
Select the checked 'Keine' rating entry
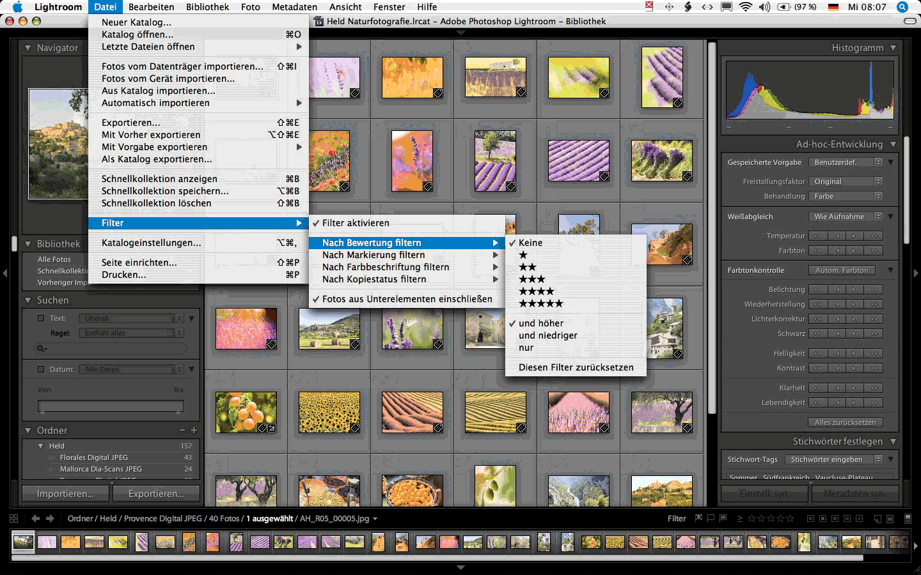coord(576,243)
